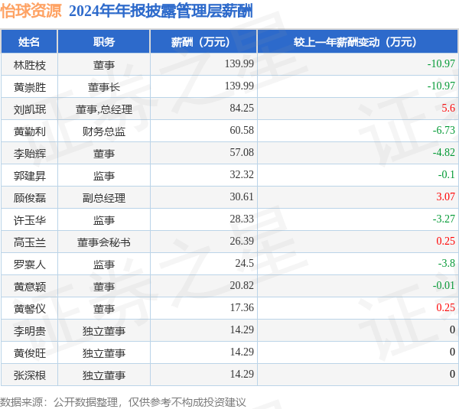Click the 薪酬（万元） column header
459x409 pixels.
pos(203,42)
